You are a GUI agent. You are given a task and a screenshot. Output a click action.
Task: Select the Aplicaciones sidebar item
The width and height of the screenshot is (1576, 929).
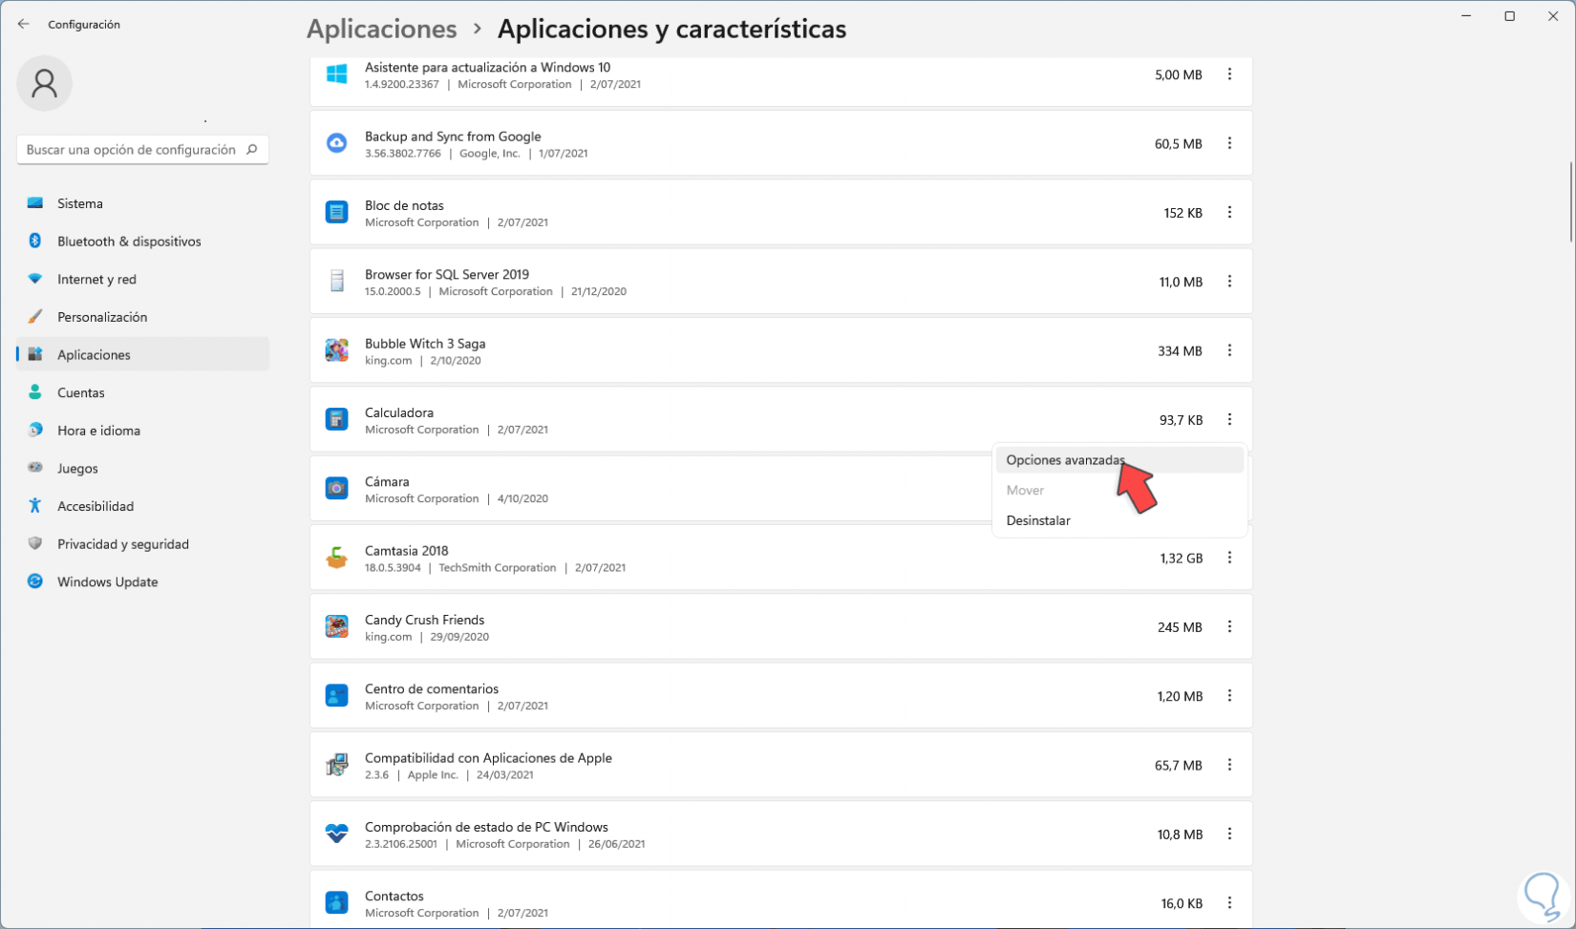142,354
